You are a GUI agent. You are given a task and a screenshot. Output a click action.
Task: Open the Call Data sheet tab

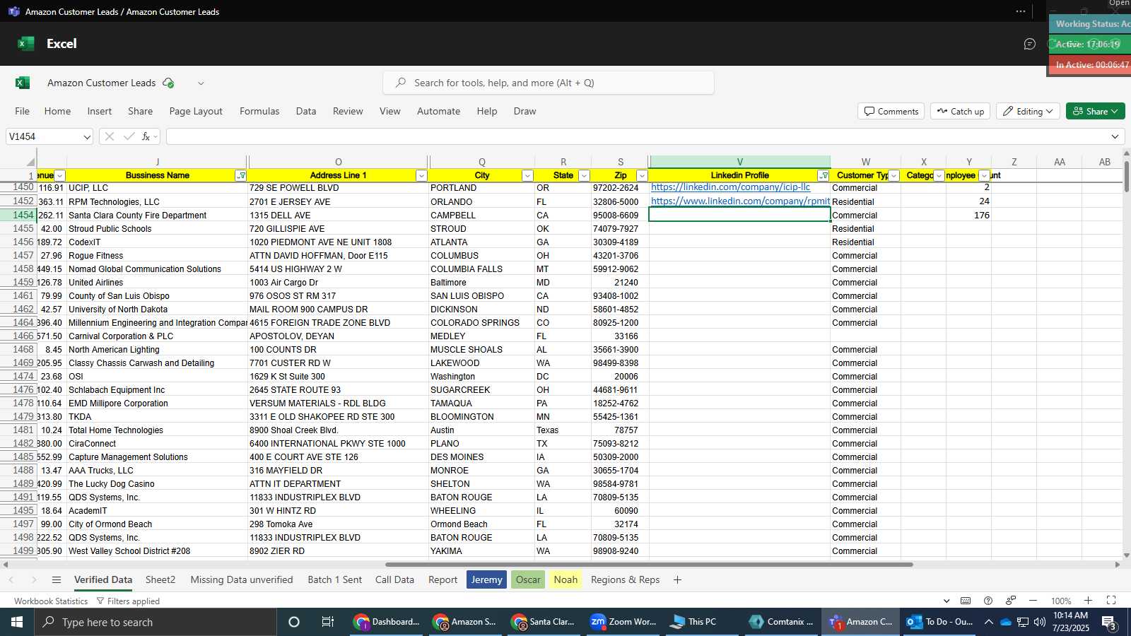(394, 579)
